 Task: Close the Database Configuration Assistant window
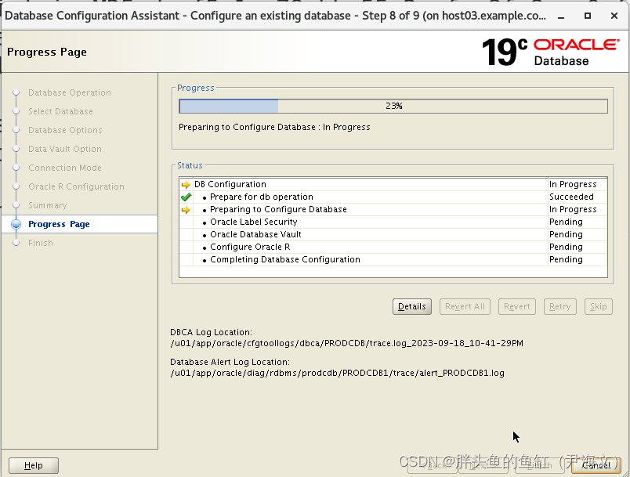tap(614, 16)
